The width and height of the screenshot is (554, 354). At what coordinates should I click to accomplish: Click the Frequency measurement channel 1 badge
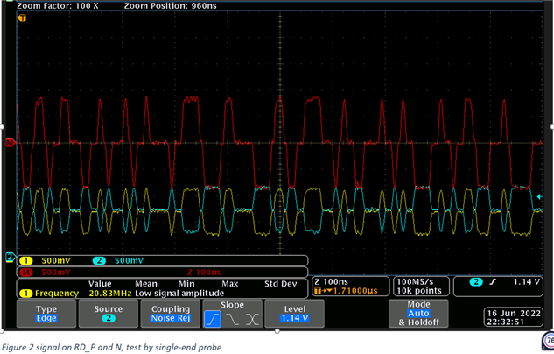point(25,294)
